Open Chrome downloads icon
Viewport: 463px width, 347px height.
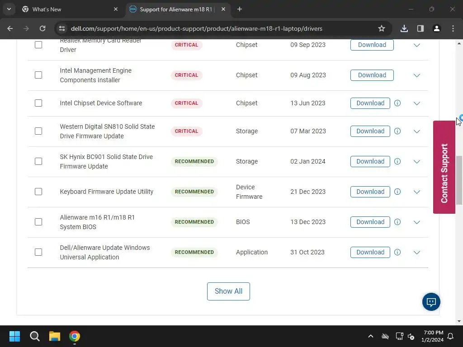404,28
